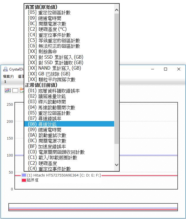Viewport: 186px width, 219px height.
Task: Click the blue Hitachi legend swatch
Action: pyautogui.click(x=24, y=175)
